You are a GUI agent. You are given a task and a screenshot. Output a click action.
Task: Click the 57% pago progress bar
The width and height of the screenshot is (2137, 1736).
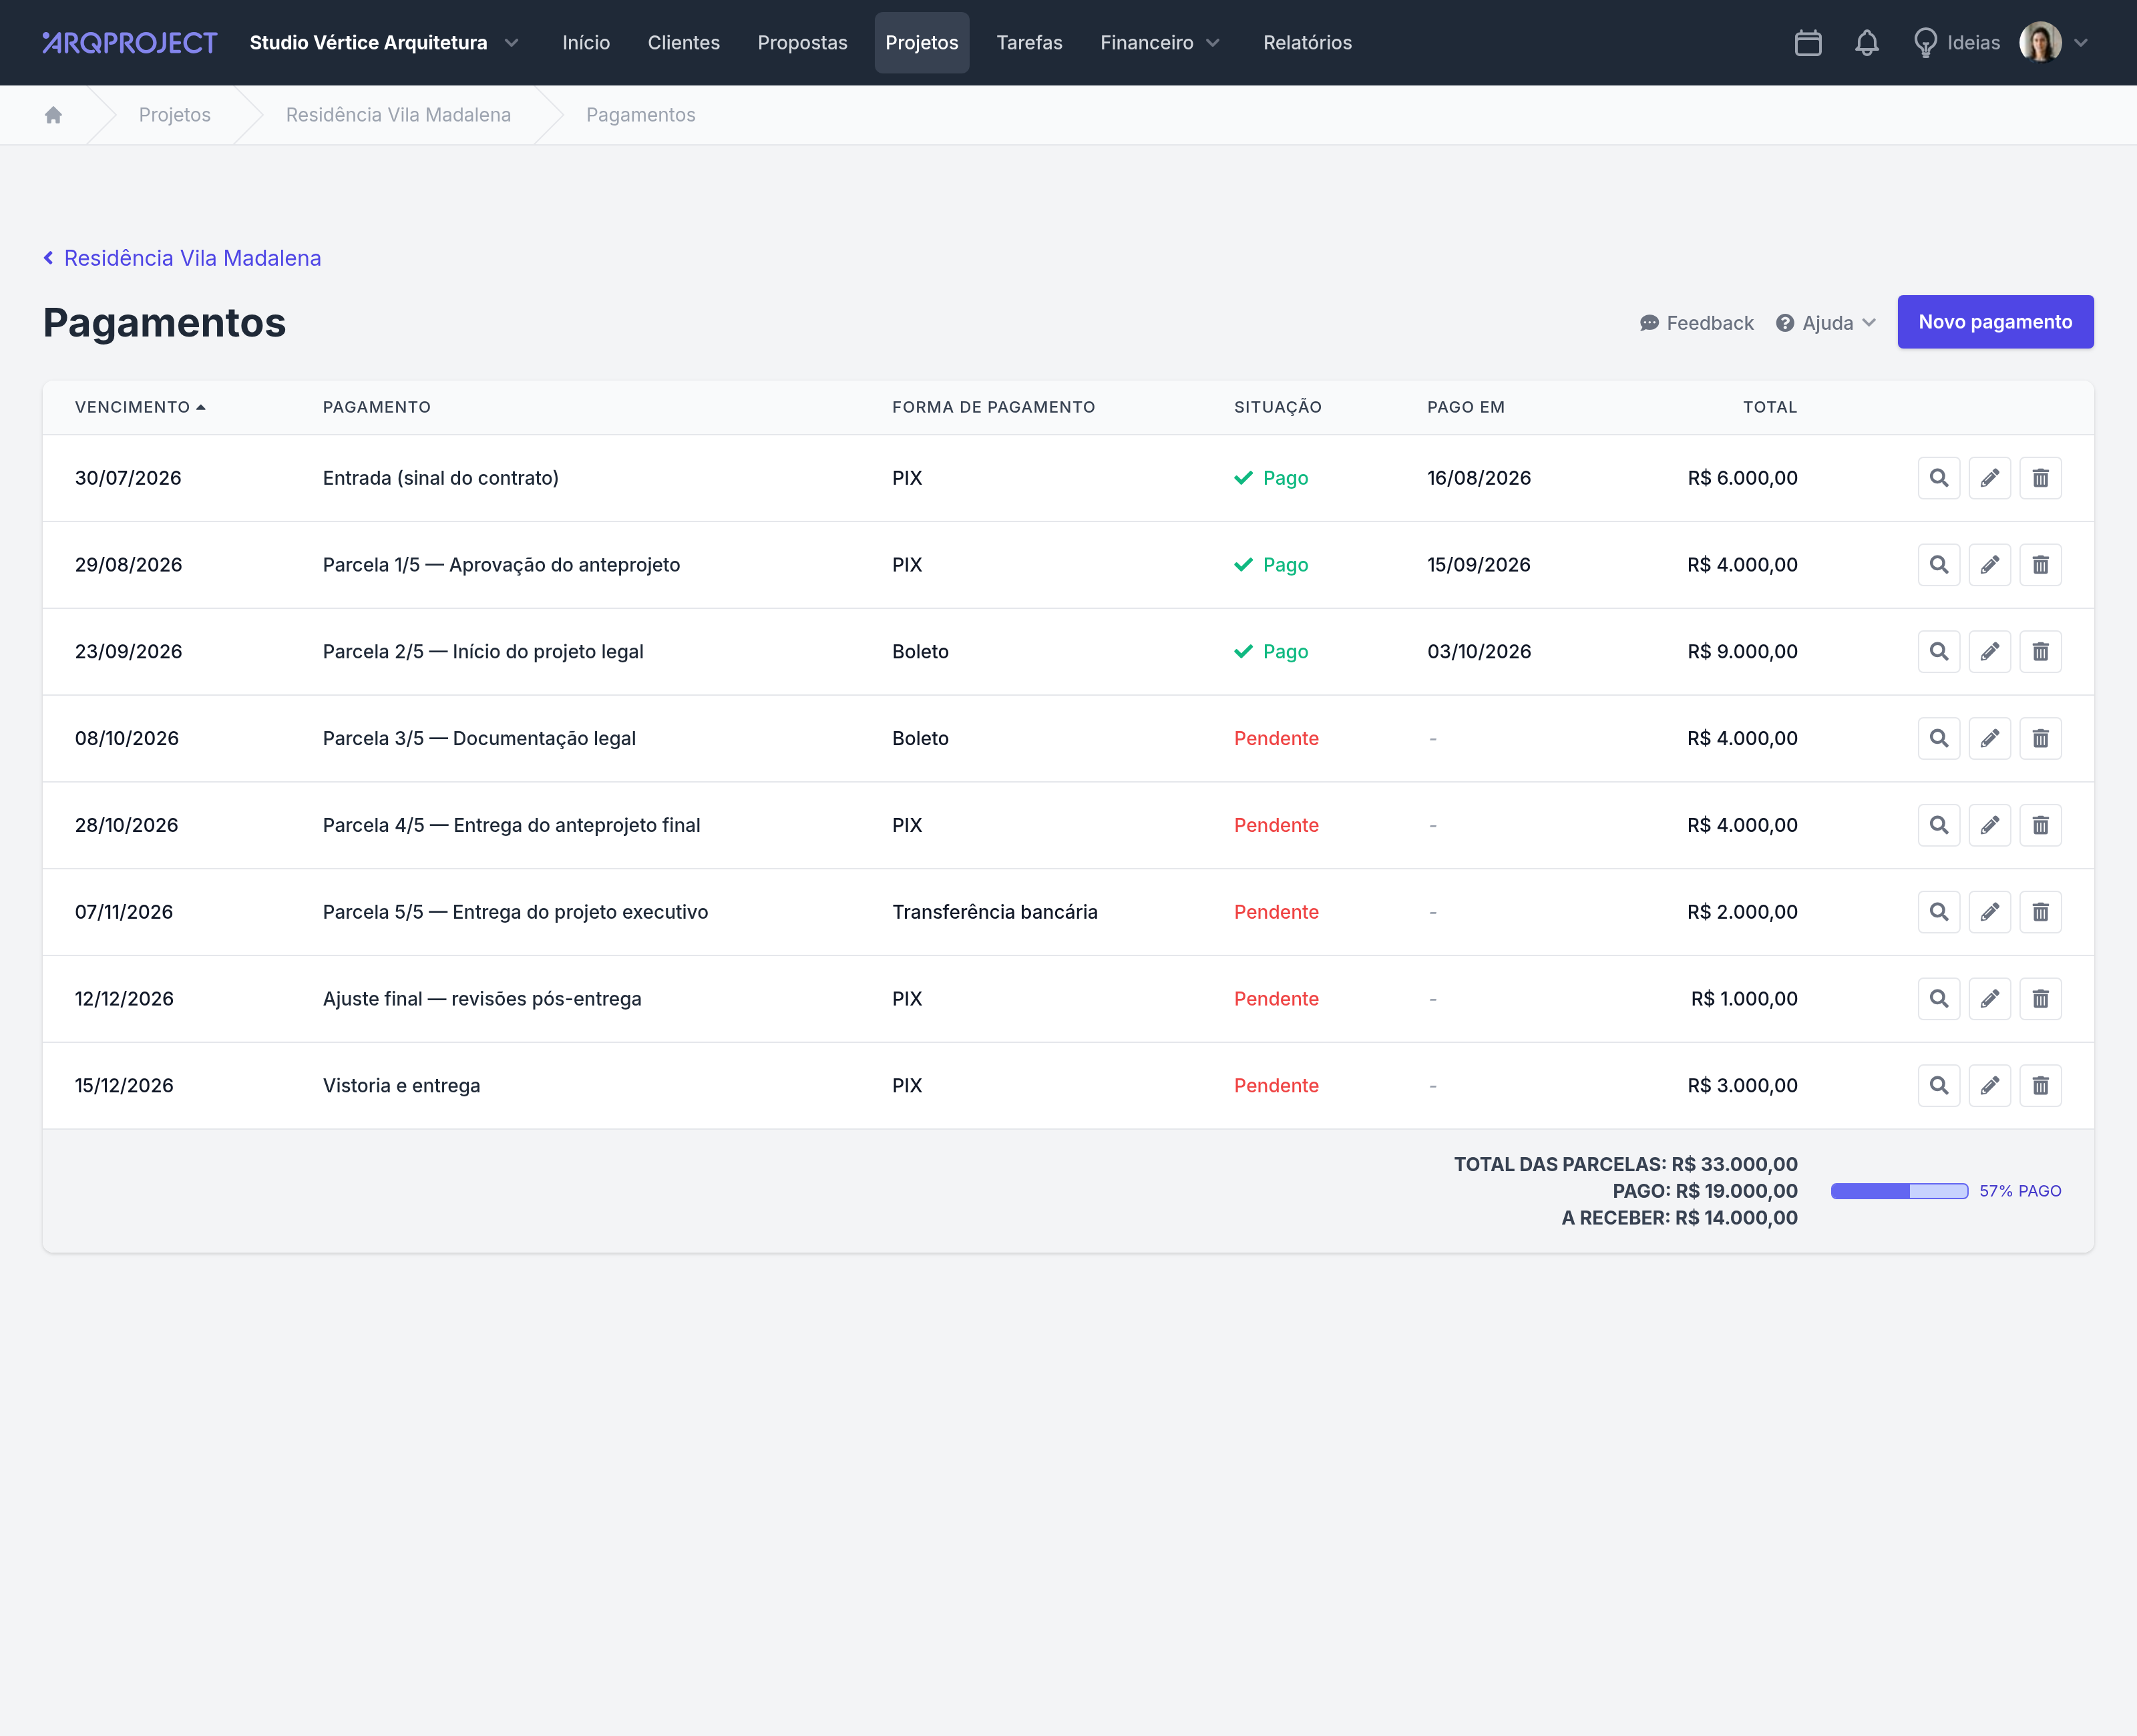tap(1899, 1191)
